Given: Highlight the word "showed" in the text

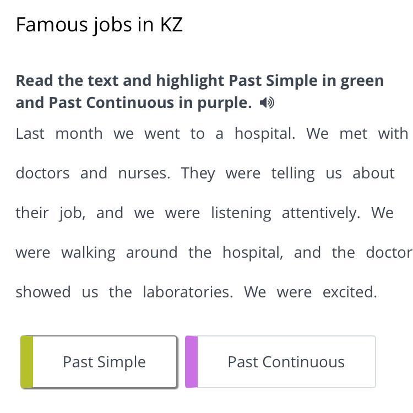Looking at the screenshot, I should (43, 292).
